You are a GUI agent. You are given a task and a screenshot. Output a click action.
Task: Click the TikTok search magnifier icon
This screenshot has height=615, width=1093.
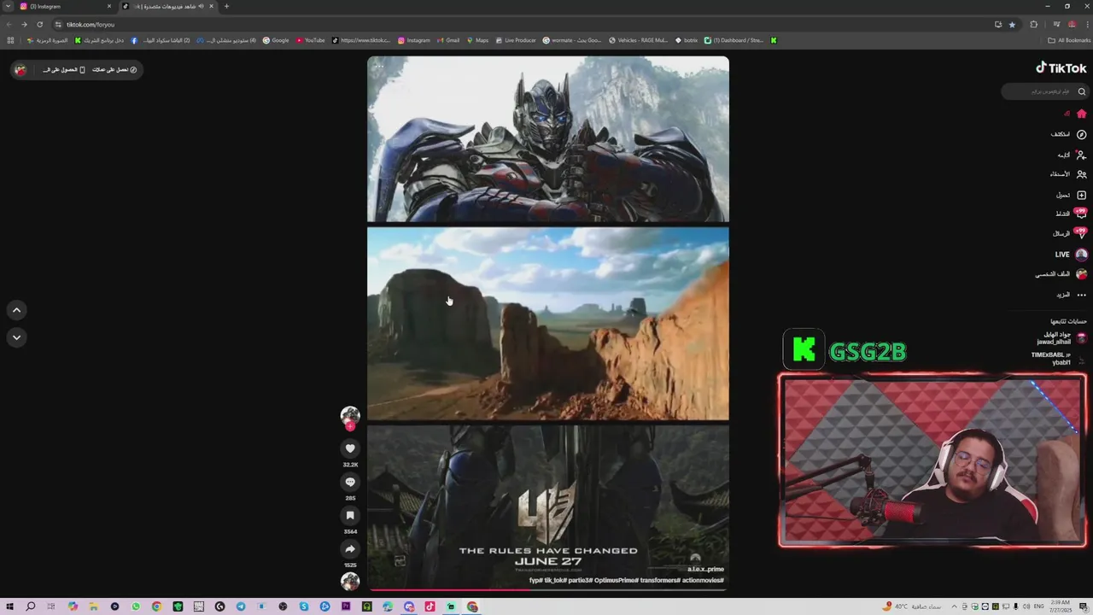click(1081, 91)
